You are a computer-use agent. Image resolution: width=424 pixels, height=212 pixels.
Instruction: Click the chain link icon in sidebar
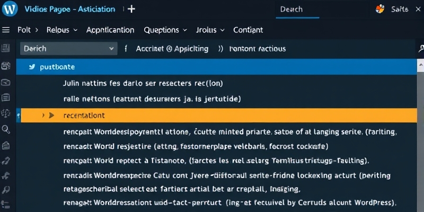pos(6,162)
